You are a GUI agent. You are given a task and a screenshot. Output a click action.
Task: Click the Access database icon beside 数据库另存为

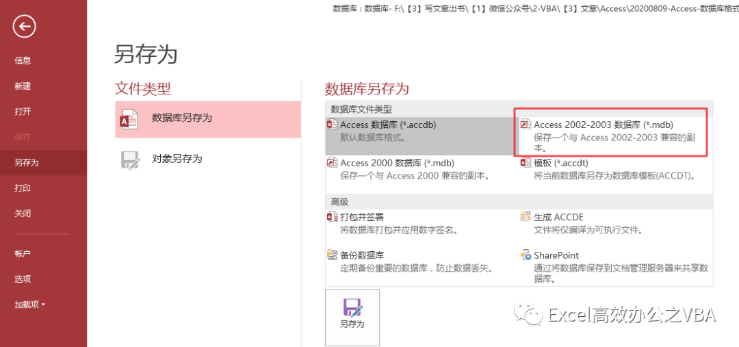point(129,119)
